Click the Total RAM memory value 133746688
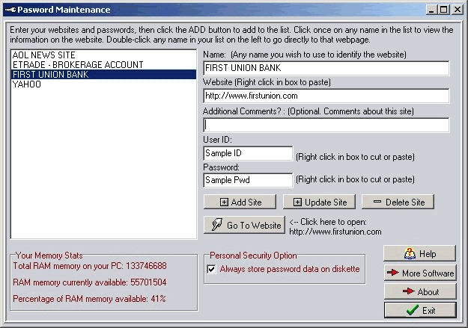This screenshot has width=468, height=328. pos(146,266)
